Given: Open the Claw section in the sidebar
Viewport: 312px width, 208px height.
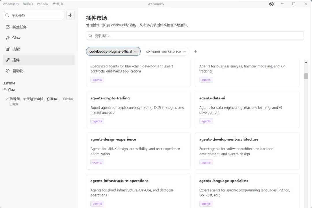Looking at the screenshot, I should pos(39,38).
